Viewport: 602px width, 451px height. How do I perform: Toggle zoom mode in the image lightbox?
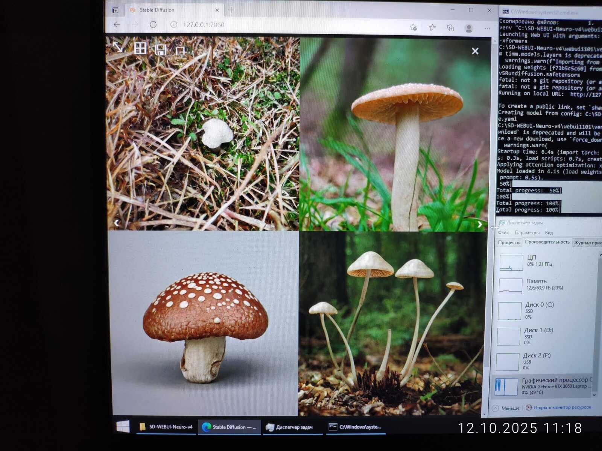118,47
